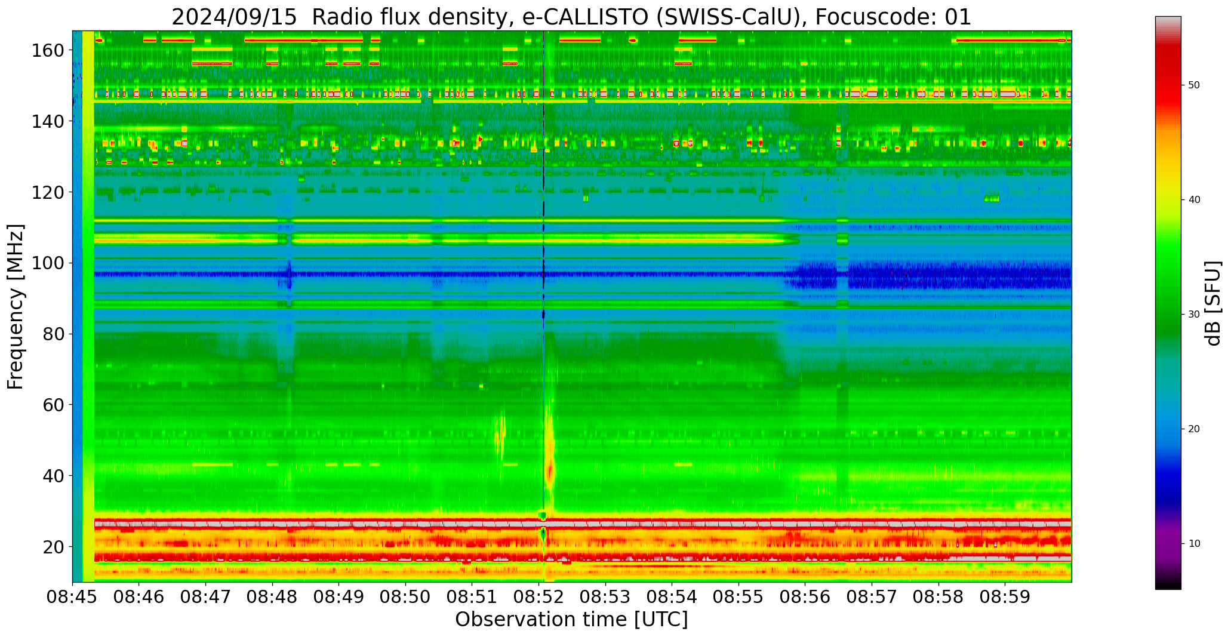
Task: Click the colorbar value label 50
Action: (1194, 85)
